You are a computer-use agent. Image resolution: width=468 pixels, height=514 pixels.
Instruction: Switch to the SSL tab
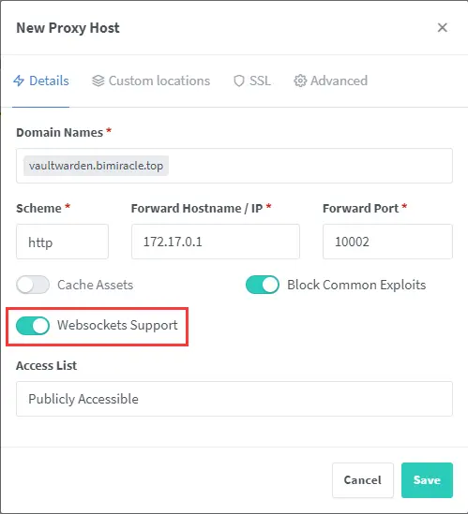(x=252, y=81)
